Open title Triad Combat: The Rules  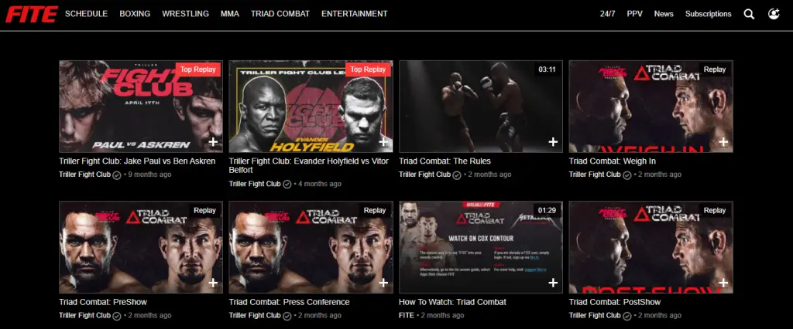click(x=445, y=161)
